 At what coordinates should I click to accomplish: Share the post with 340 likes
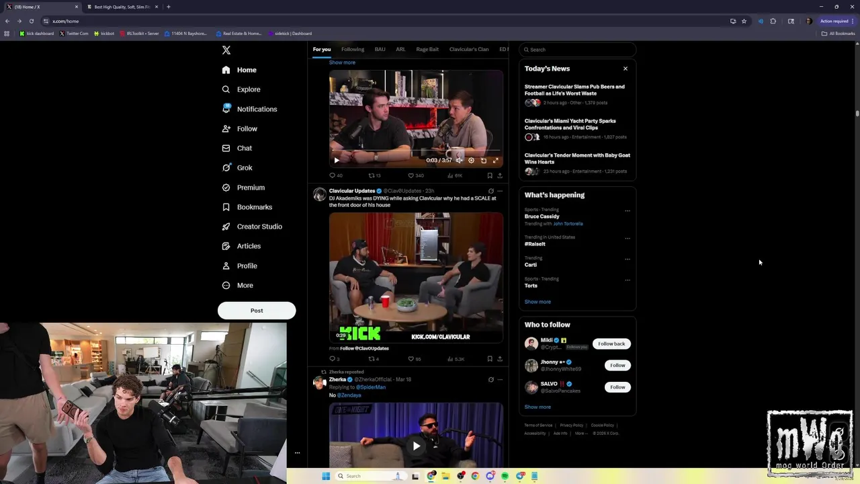500,175
